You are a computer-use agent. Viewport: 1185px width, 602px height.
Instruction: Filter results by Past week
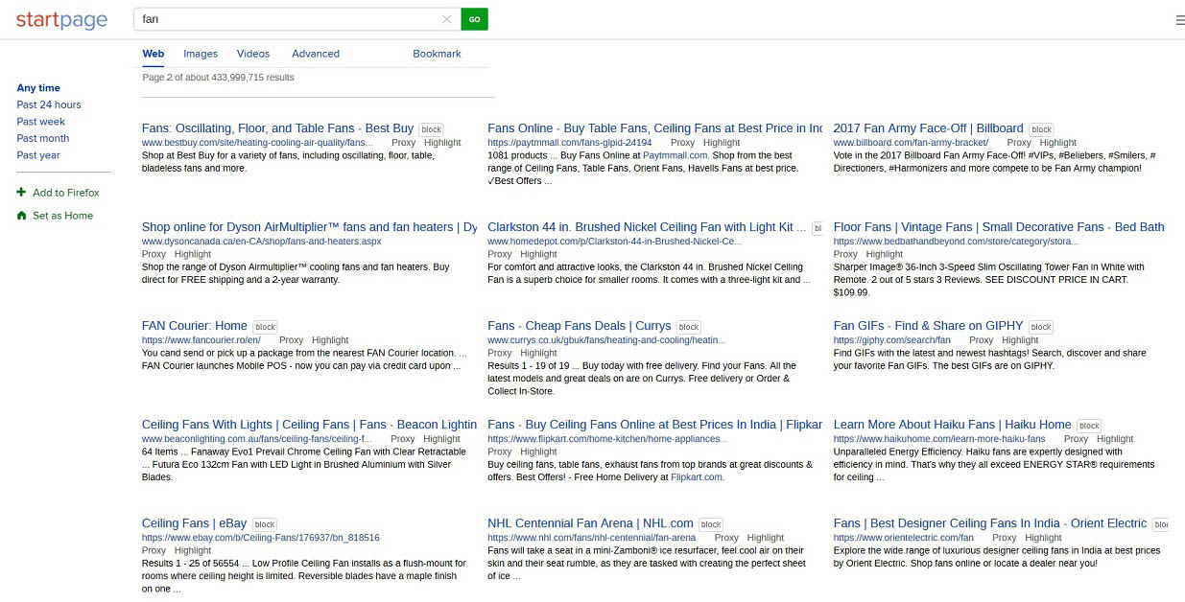(x=41, y=122)
